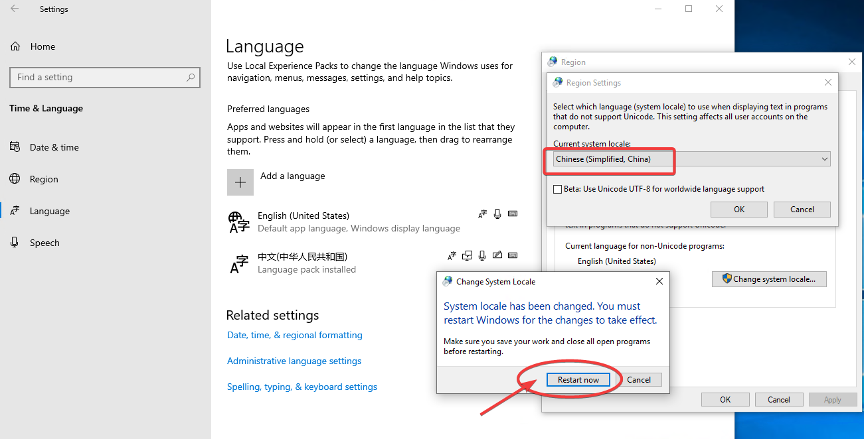Open Date & time settings page
The width and height of the screenshot is (864, 439).
click(106, 147)
